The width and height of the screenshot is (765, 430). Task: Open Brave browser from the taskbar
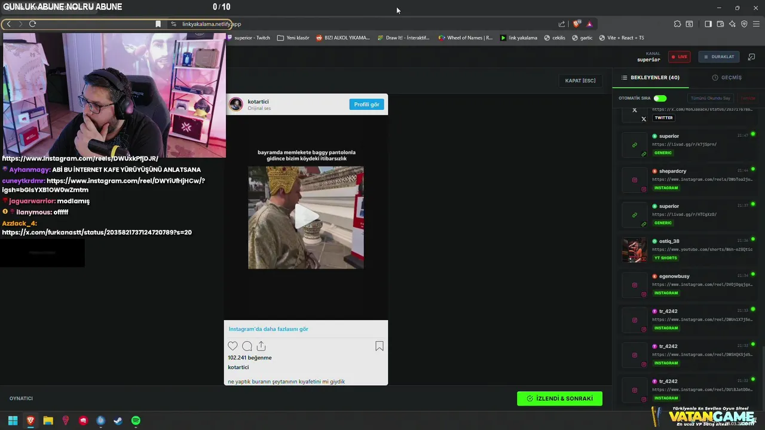[30, 420]
